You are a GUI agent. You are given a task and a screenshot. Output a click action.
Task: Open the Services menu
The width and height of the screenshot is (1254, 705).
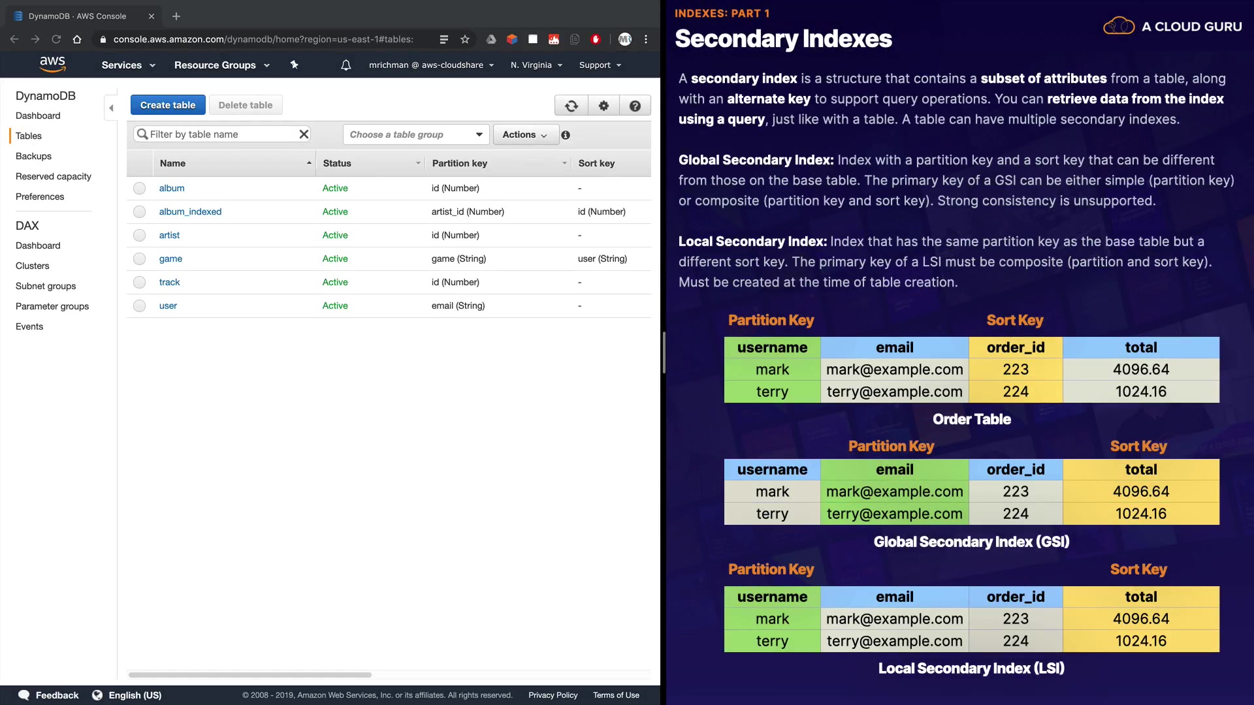point(128,65)
